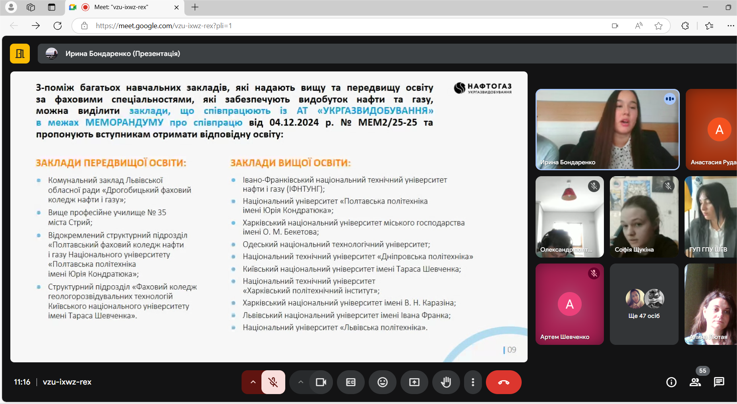Go forward in browser history
737x404 pixels.
36,26
